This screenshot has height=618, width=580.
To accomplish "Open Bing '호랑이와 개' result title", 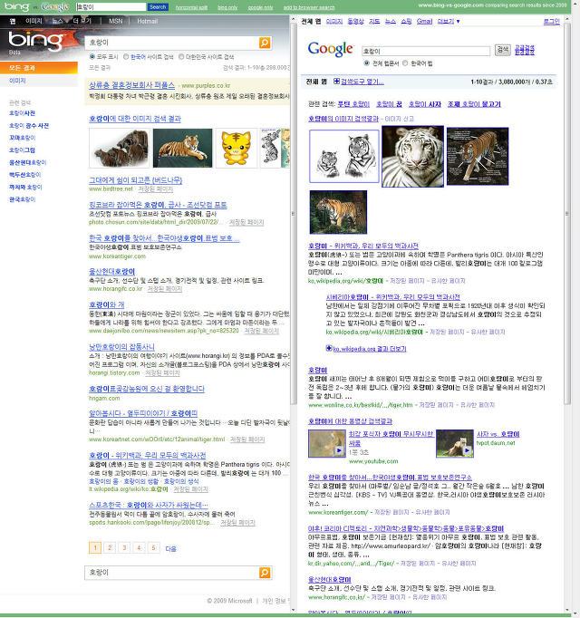I will click(106, 304).
